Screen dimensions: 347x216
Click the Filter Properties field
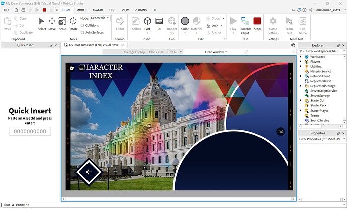322,139
